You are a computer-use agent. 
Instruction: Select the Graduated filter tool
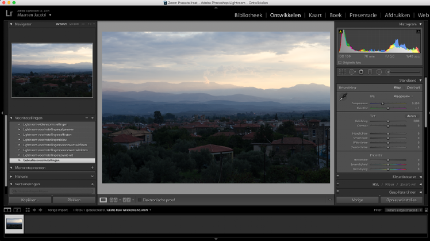(x=370, y=72)
